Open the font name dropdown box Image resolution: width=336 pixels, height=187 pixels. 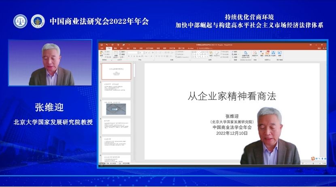coord(132,52)
